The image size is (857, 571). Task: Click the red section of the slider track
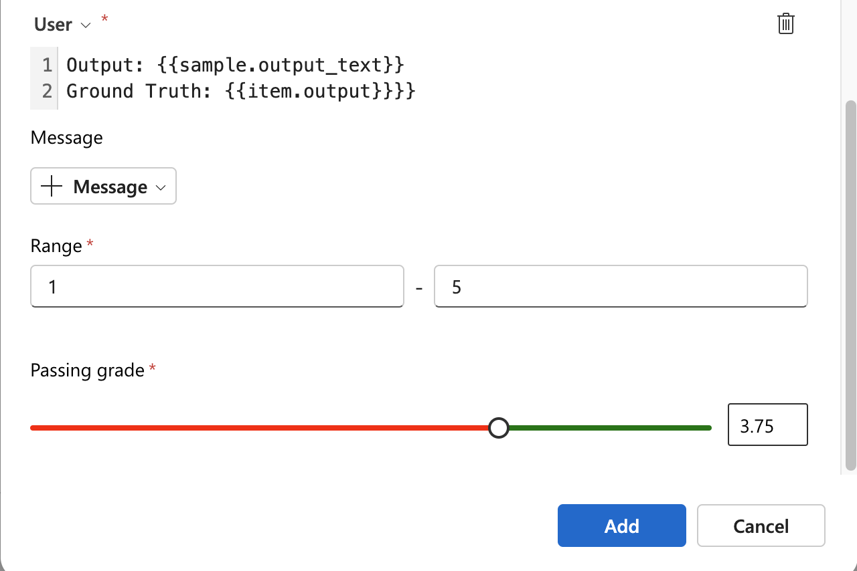point(259,428)
